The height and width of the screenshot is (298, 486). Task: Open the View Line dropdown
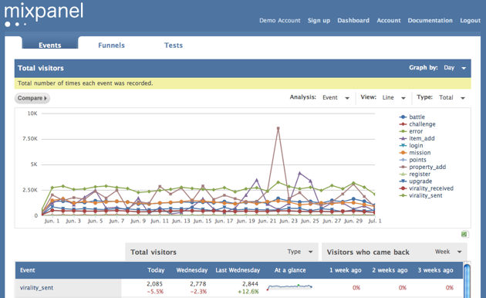393,98
